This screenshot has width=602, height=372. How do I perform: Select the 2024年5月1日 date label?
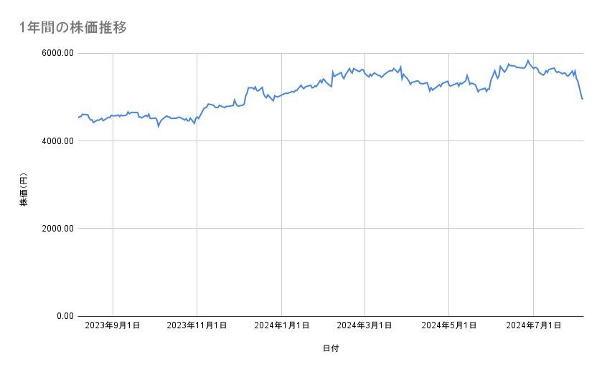(449, 325)
